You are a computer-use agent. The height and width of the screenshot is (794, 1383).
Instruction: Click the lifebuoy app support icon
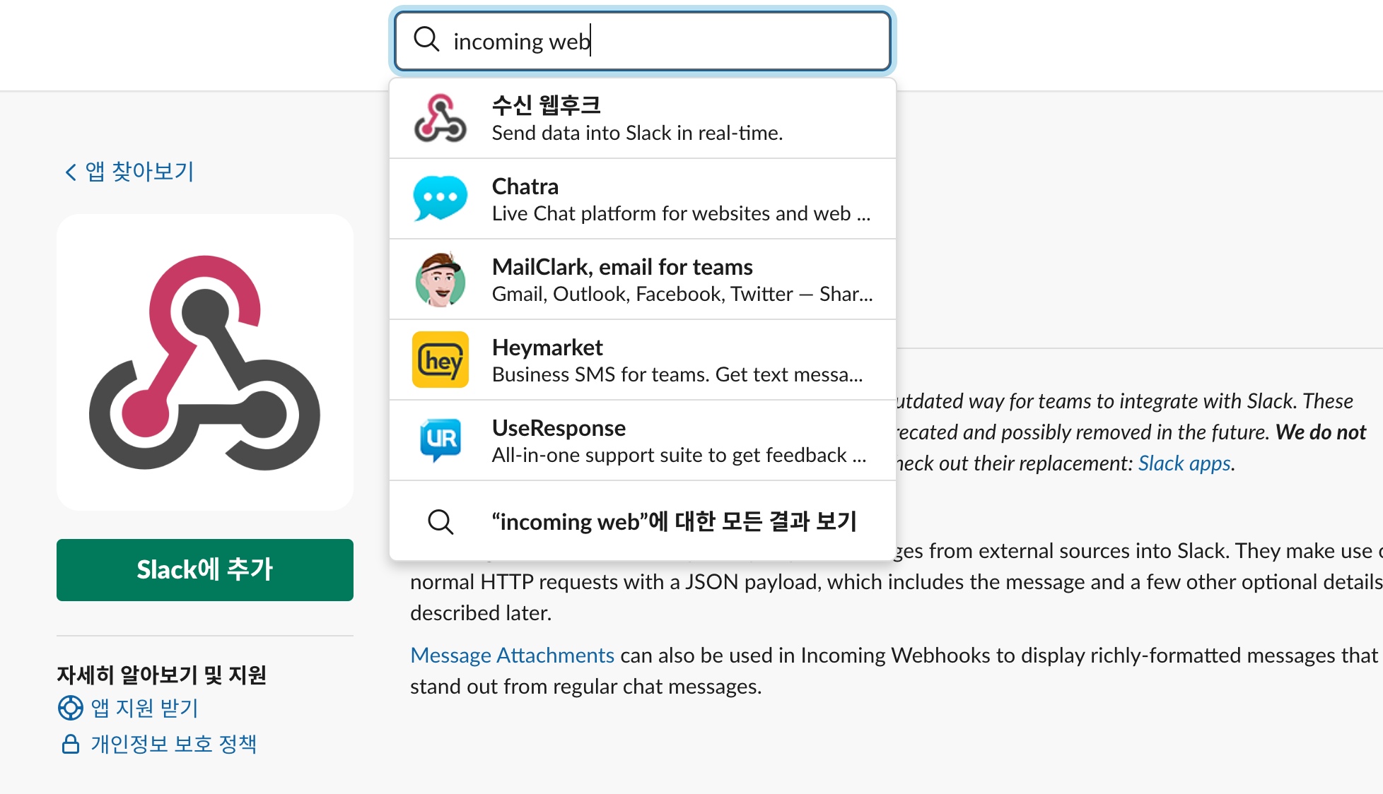[x=70, y=708]
